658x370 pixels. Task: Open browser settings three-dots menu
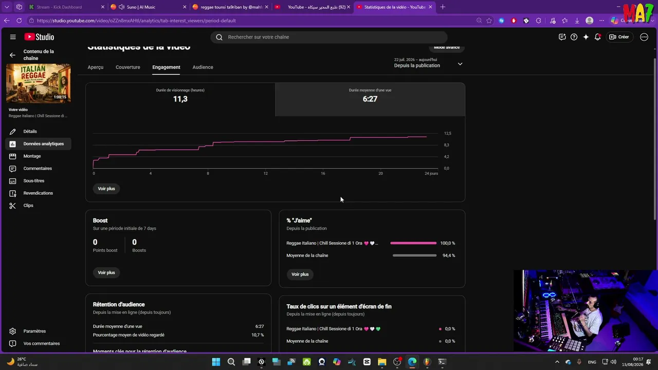[601, 21]
